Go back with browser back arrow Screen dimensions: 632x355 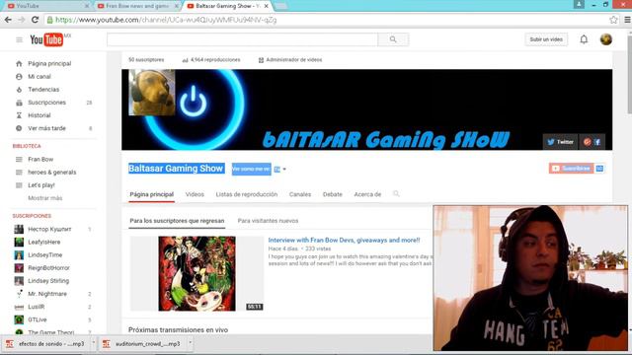8,20
